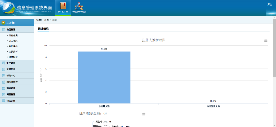The image size is (276, 127).
Task: Open 数据备份 submenu item
Action: click(13, 46)
